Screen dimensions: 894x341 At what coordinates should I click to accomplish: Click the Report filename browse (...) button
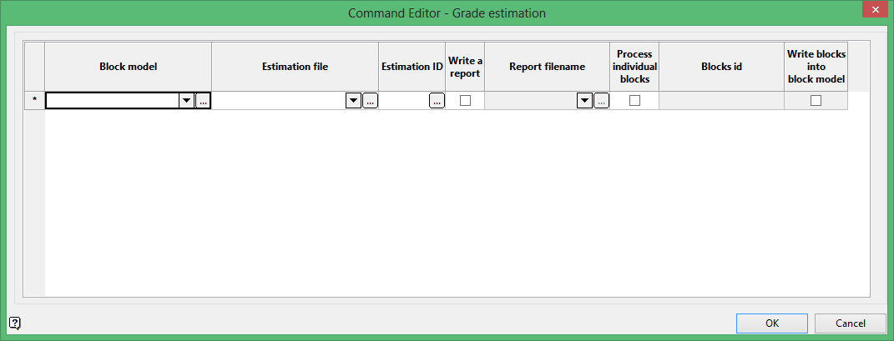coord(601,101)
